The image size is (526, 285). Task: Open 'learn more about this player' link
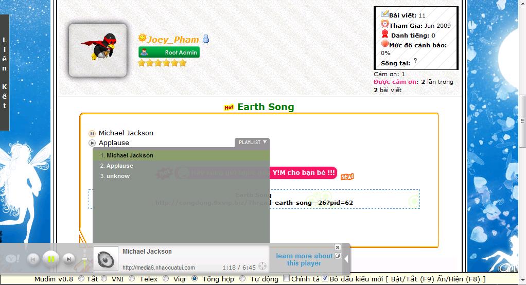(304, 259)
